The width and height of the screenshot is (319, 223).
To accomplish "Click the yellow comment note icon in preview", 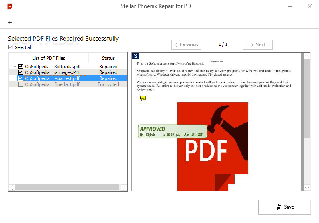I will coord(143,98).
